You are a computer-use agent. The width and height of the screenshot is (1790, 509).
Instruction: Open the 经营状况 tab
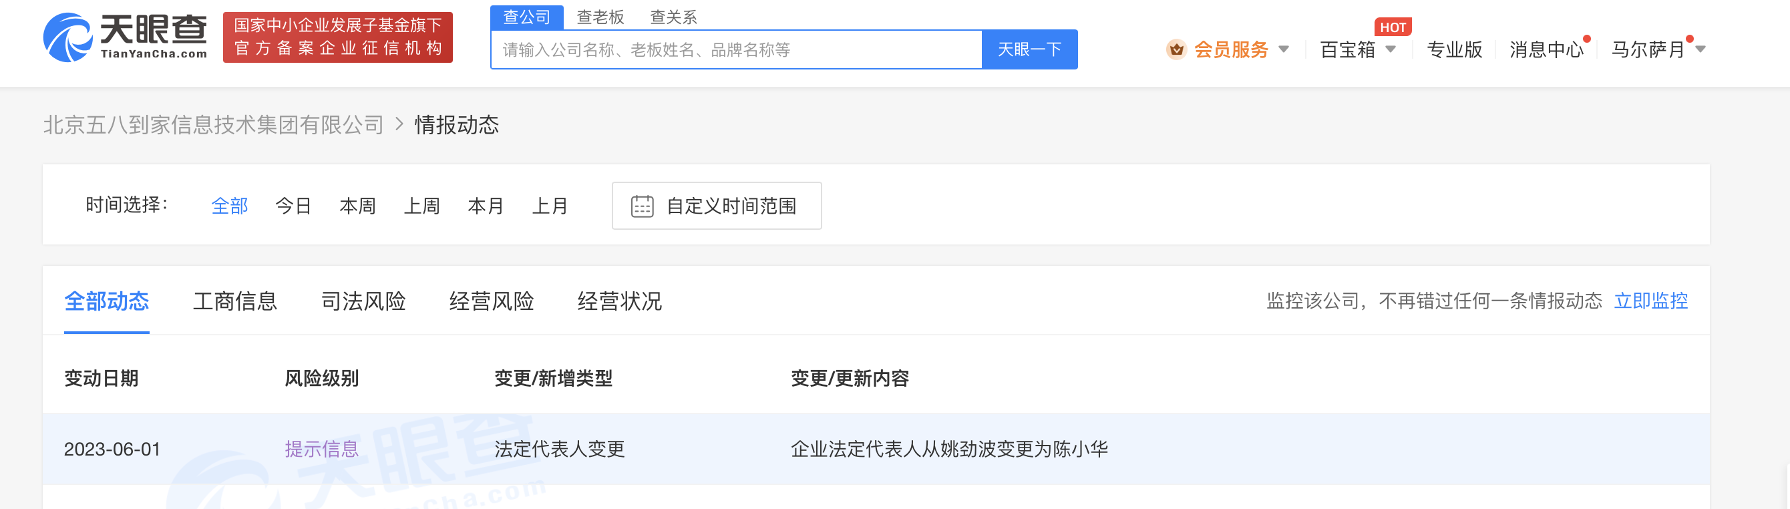click(x=620, y=301)
